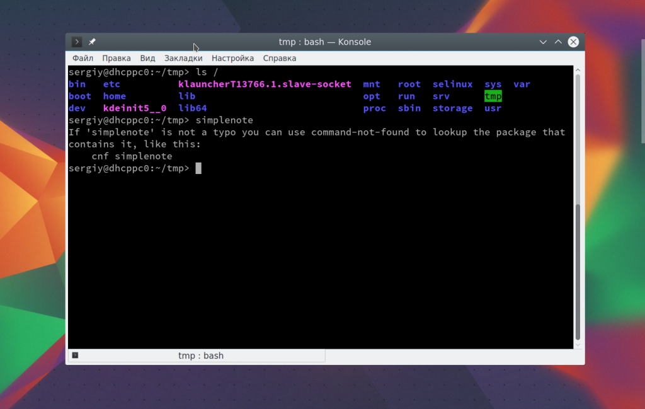Click the green highlighted tmp directory name
Image resolution: width=645 pixels, height=409 pixels.
click(493, 96)
